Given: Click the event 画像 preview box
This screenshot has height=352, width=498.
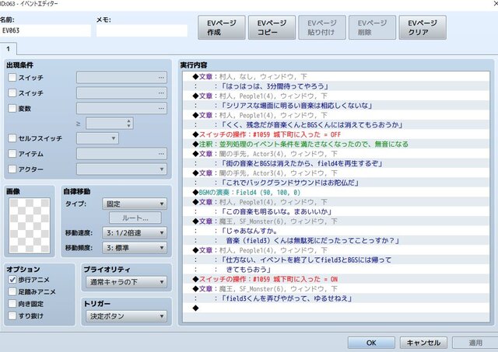Looking at the screenshot, I should (30, 225).
